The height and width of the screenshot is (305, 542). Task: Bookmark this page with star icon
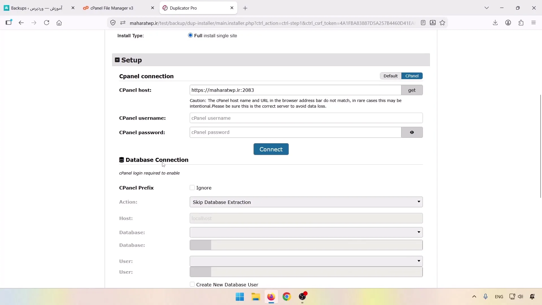point(442,23)
